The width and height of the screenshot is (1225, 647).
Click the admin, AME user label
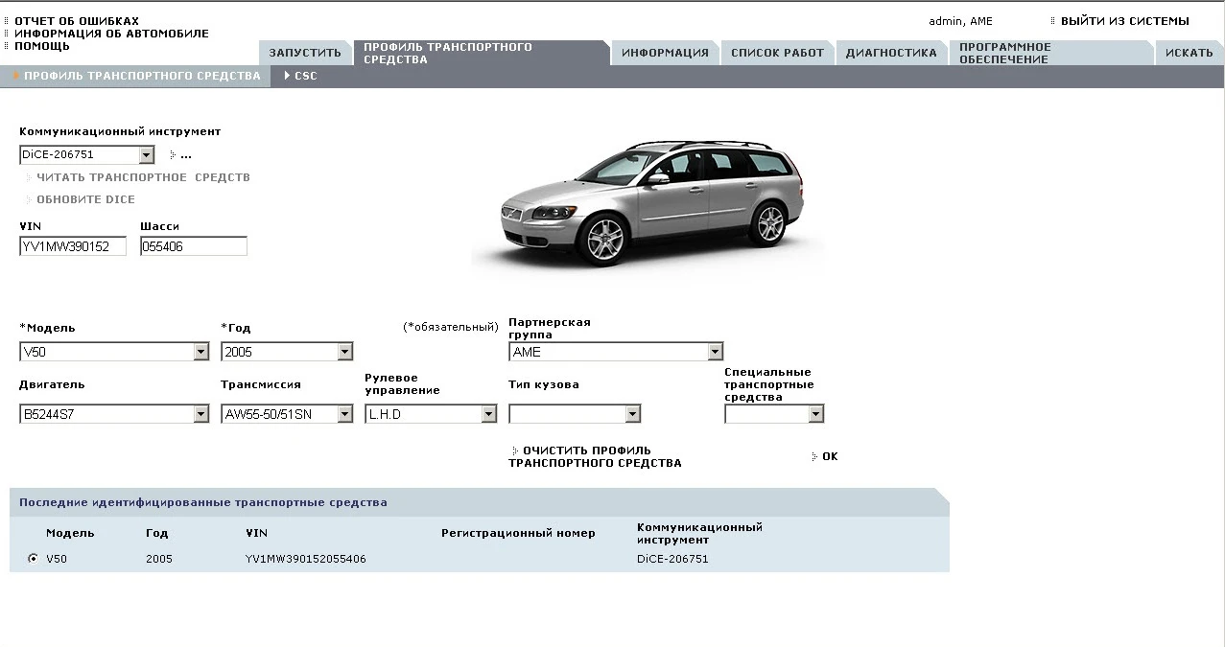pyautogui.click(x=960, y=21)
